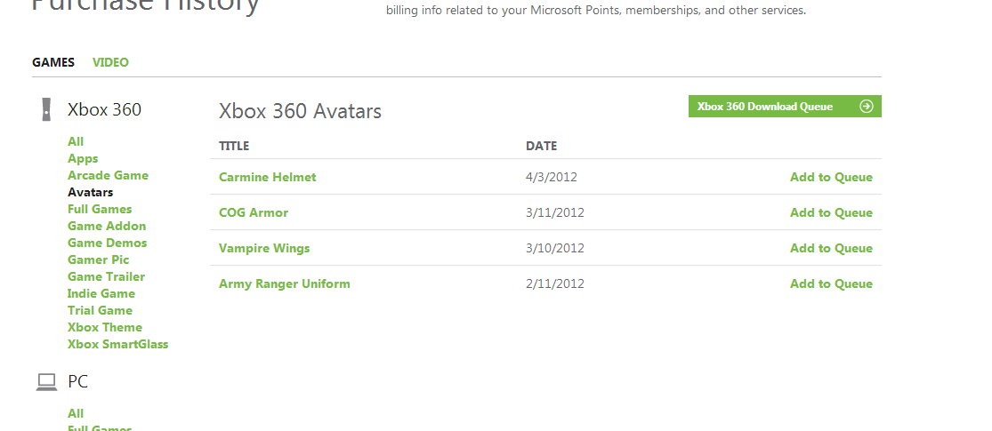The width and height of the screenshot is (992, 431).
Task: Click the PC laptop icon
Action: pyautogui.click(x=46, y=382)
